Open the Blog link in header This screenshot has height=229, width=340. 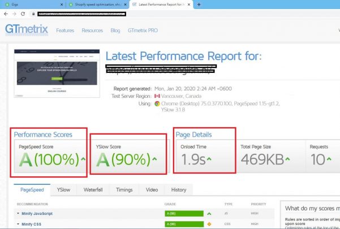tap(115, 31)
